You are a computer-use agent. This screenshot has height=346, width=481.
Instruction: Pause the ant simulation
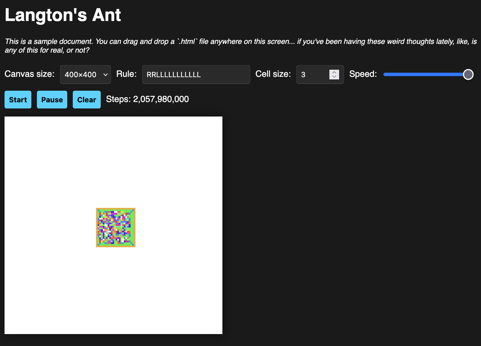(x=52, y=100)
